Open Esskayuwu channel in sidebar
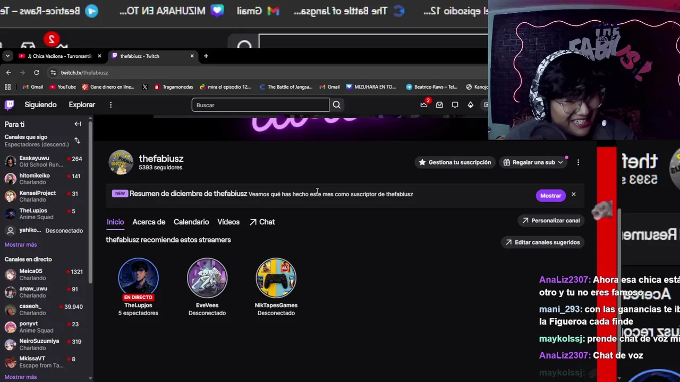This screenshot has height=382, width=680. [x=44, y=161]
